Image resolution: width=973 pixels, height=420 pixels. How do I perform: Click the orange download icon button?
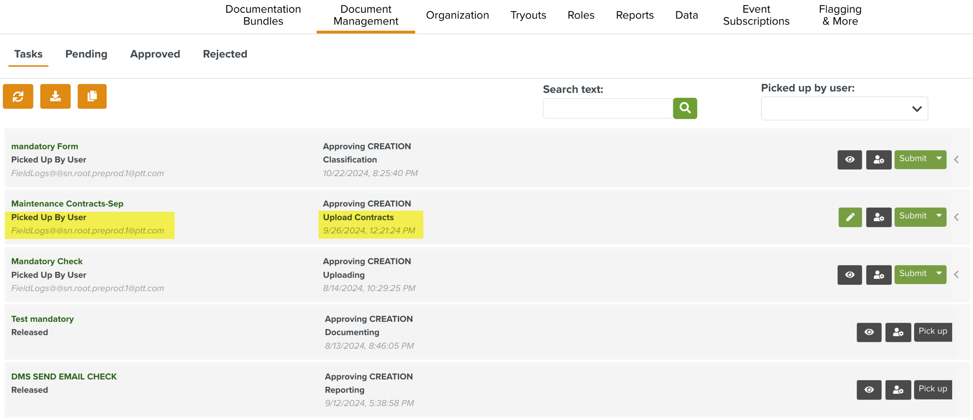click(56, 97)
